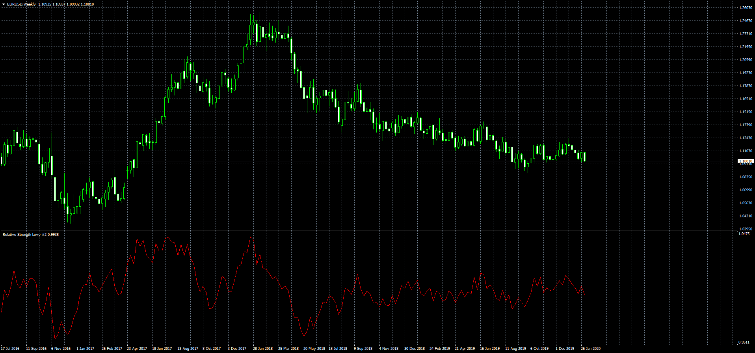The height and width of the screenshot is (353, 755).
Task: Click the small triangle before EURUSD,Weekly title
Action: pyautogui.click(x=4, y=4)
